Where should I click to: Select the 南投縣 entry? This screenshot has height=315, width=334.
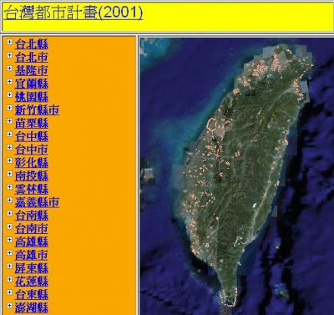(32, 175)
